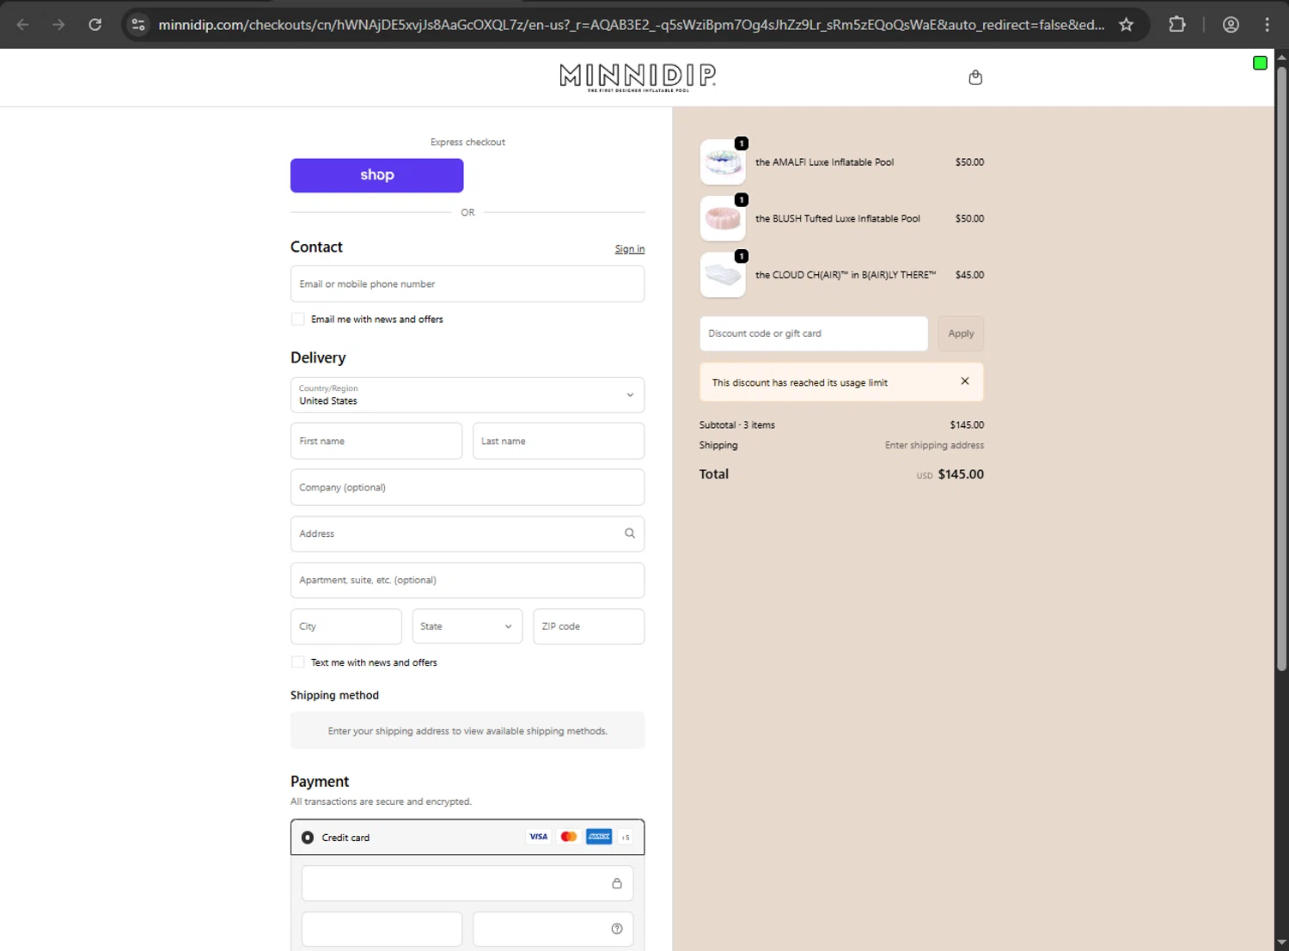The width and height of the screenshot is (1289, 951).
Task: Go forward with the browser forward arrow
Action: 58,25
